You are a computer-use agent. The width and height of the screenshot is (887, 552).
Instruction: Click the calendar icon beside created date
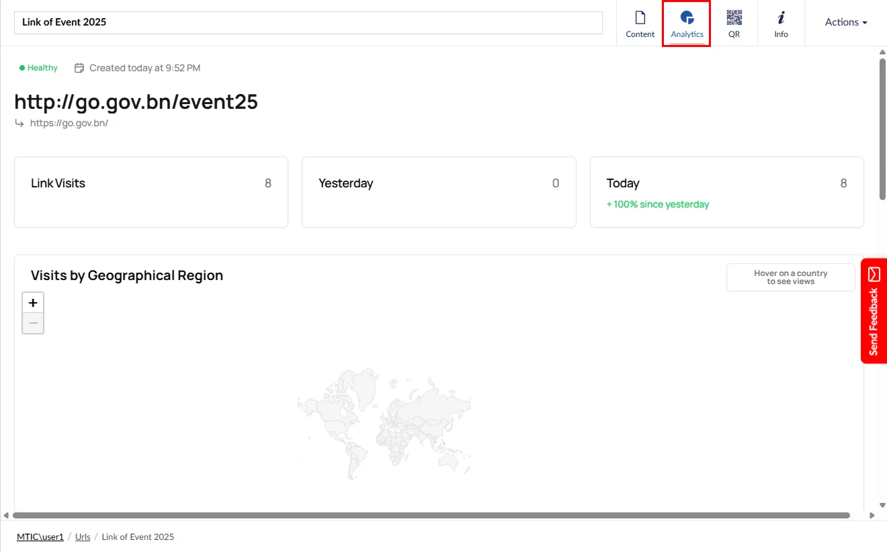pyautogui.click(x=79, y=68)
